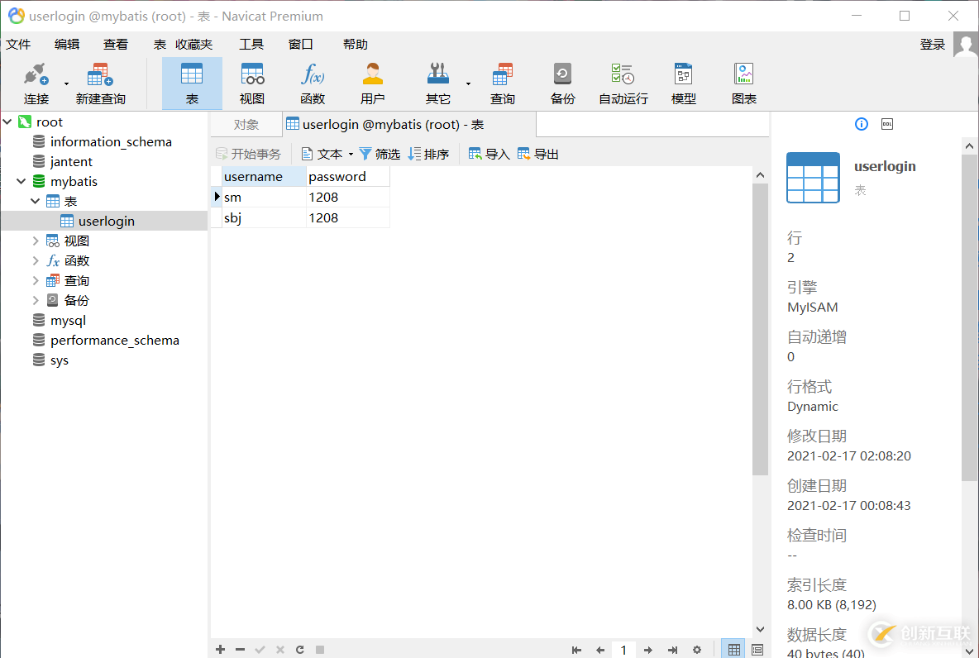979x658 pixels.
Task: Open the 连接 connection tool
Action: 36,83
